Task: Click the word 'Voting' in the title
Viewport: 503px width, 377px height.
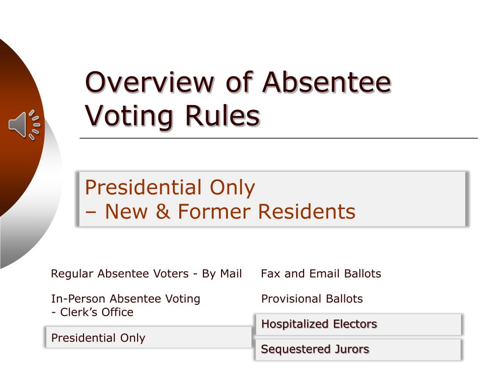Action: click(129, 116)
